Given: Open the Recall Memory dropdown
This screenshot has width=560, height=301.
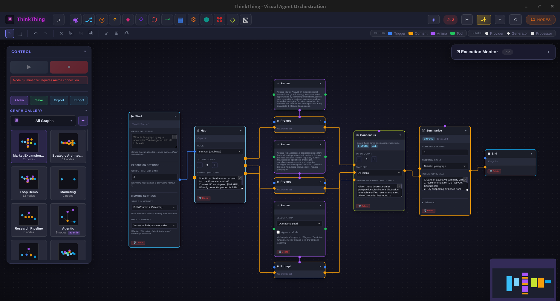Looking at the screenshot, I should coord(154,225).
